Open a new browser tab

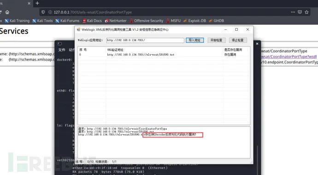pos(37,3)
